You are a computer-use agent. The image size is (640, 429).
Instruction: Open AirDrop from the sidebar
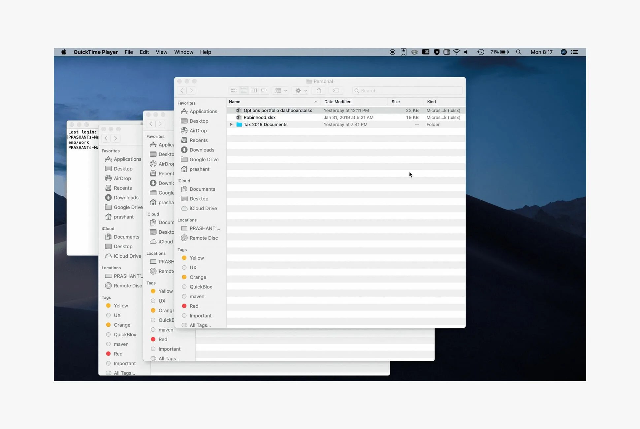point(198,130)
